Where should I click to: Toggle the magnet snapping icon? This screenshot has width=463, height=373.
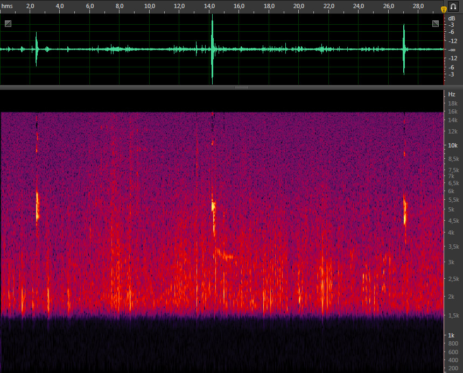click(x=453, y=6)
